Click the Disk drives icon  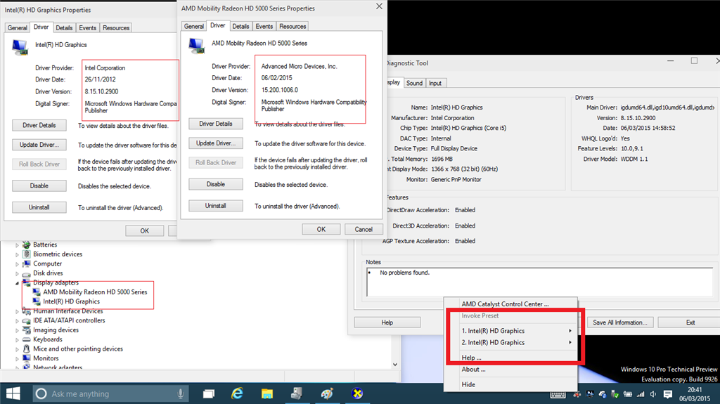pyautogui.click(x=26, y=273)
